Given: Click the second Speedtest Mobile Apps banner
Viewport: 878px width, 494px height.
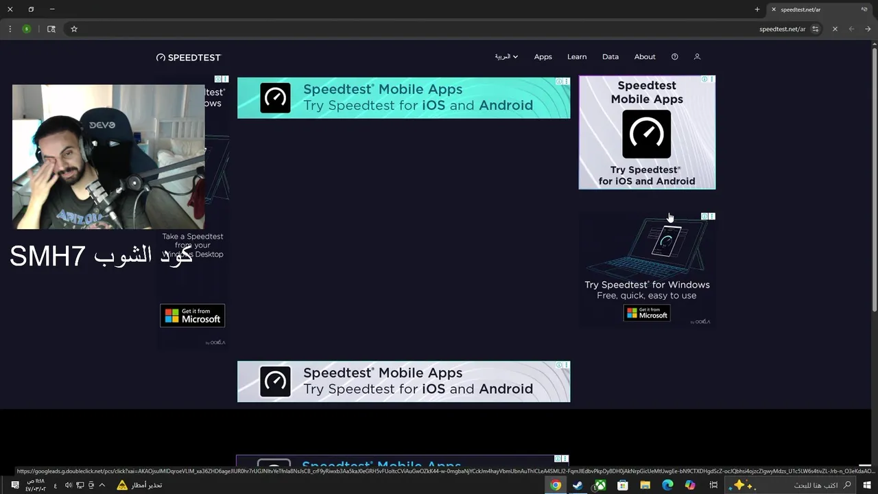Looking at the screenshot, I should click(403, 381).
